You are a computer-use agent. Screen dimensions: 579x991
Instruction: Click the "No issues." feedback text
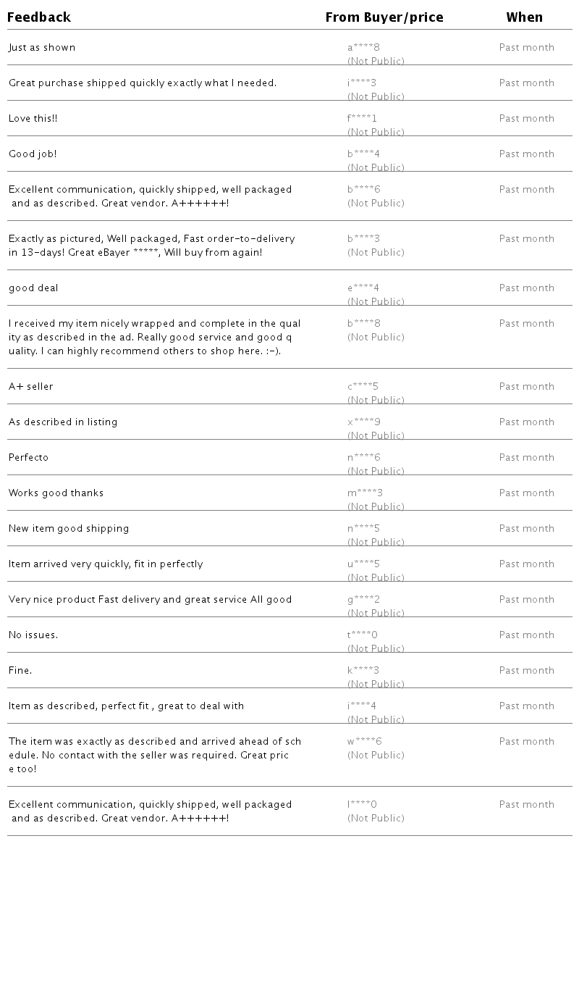pyautogui.click(x=33, y=635)
